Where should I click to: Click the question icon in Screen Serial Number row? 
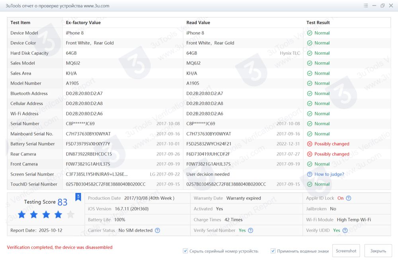310,174
